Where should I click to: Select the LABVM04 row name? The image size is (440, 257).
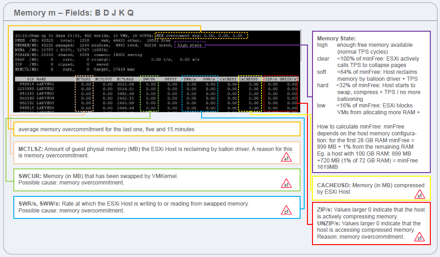click(x=45, y=98)
